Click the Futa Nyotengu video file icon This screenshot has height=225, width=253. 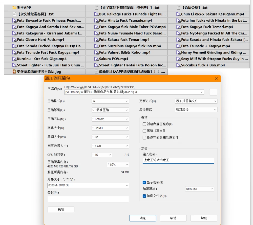click(178, 33)
